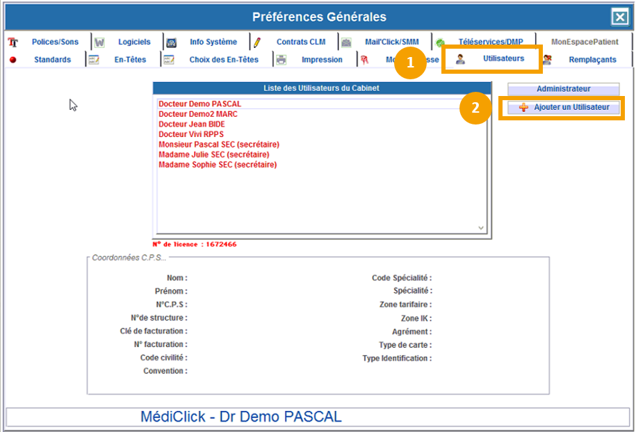636x432 pixels.
Task: Choose Madame Sophie SEC (secrétaire) entry
Action: click(218, 165)
